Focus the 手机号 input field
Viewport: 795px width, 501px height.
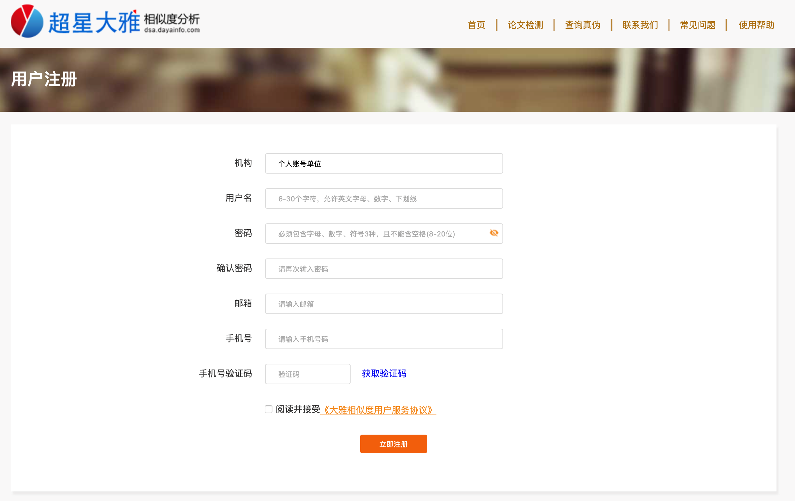[384, 339]
